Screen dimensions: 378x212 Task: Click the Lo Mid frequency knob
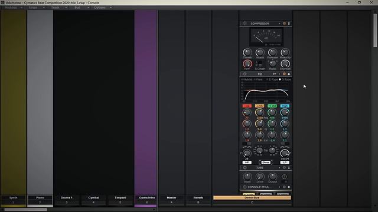point(259,112)
